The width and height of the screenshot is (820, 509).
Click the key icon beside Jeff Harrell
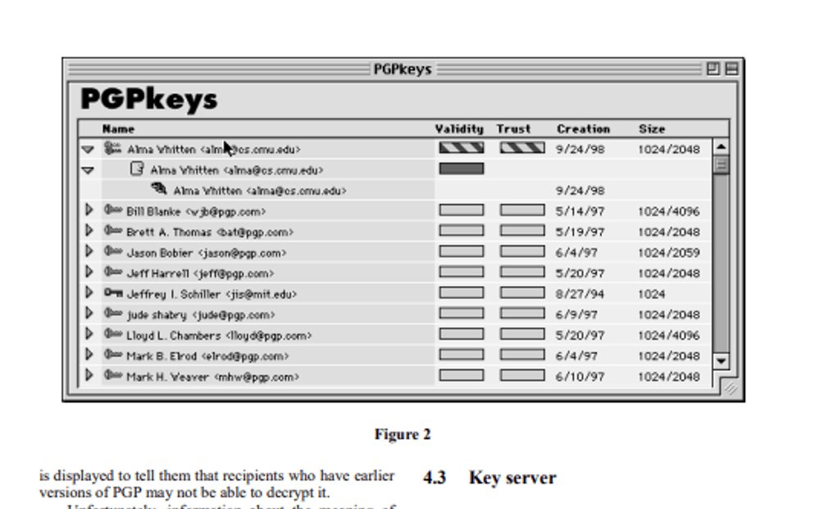pyautogui.click(x=113, y=272)
